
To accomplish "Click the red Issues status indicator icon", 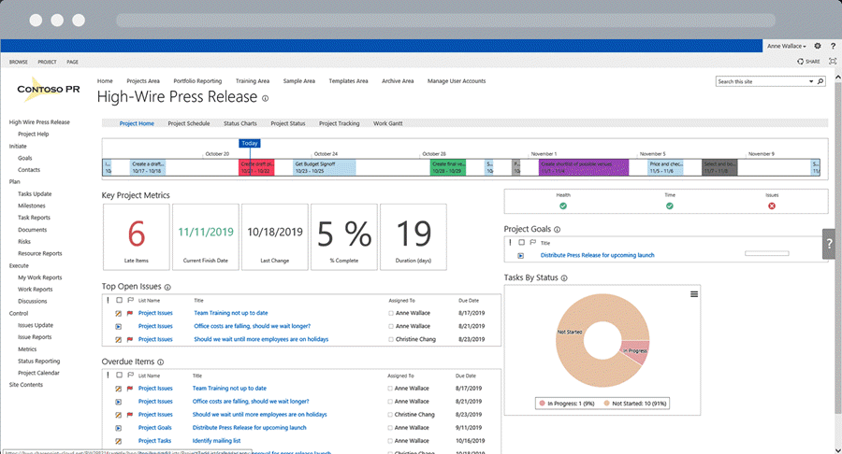I will click(x=771, y=206).
